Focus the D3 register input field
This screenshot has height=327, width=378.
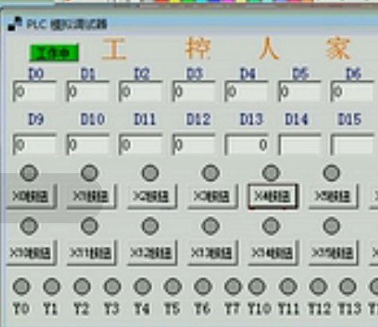194,91
